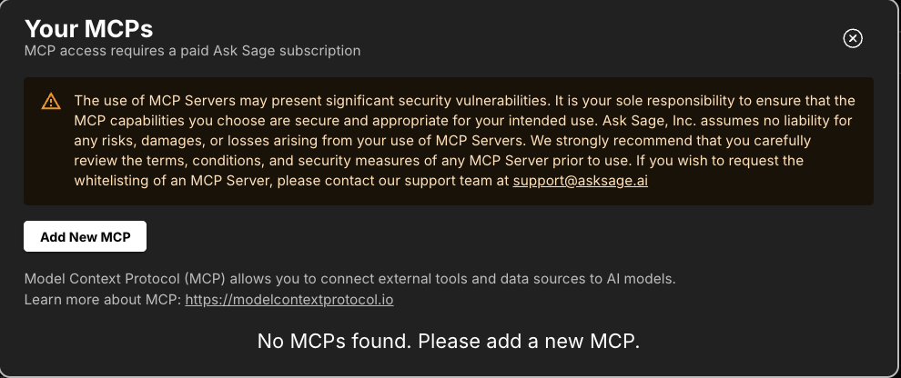Click the "No MCPs found" message
This screenshot has height=378, width=901.
[x=449, y=341]
